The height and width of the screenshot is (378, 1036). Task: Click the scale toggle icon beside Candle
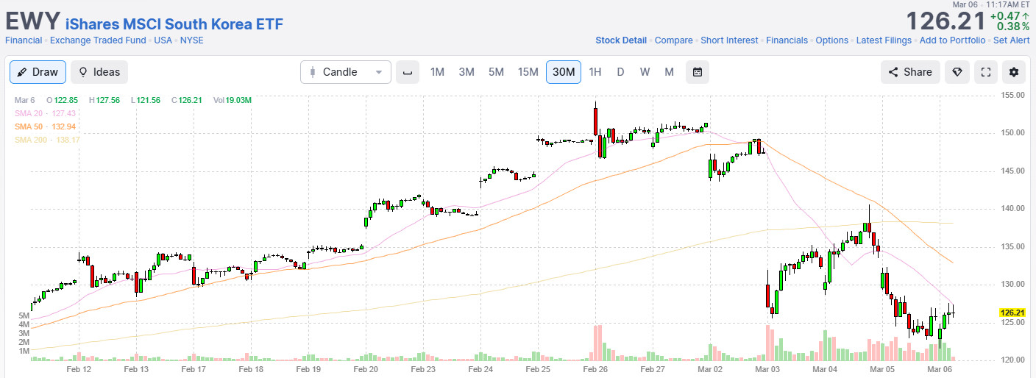(x=408, y=72)
